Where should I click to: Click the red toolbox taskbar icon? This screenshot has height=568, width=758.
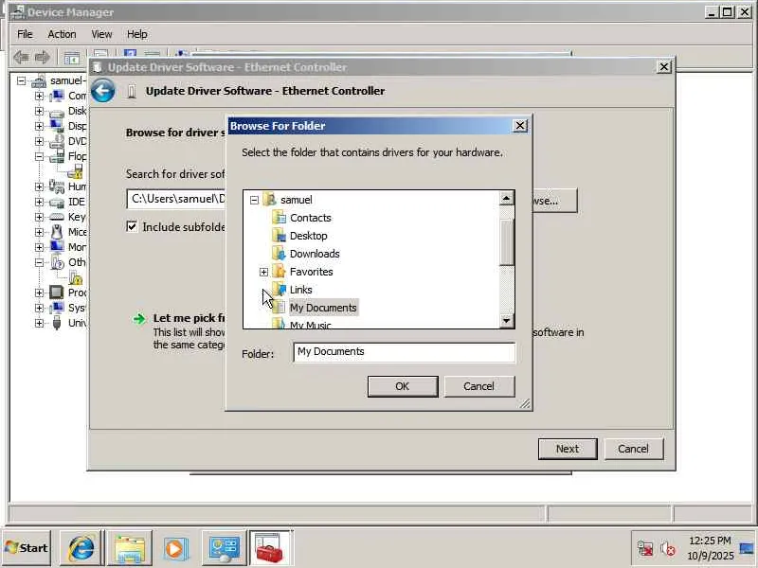click(x=270, y=548)
